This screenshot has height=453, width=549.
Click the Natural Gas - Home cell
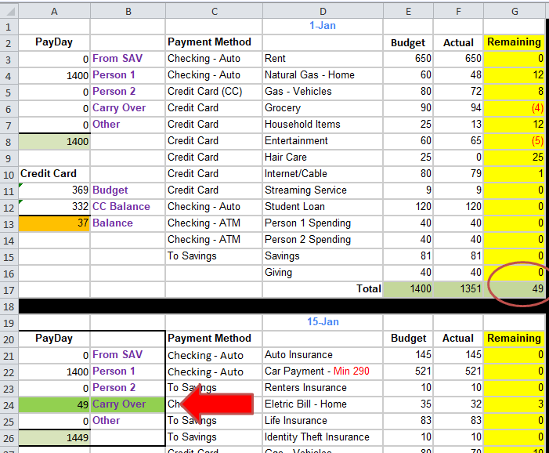click(323, 75)
